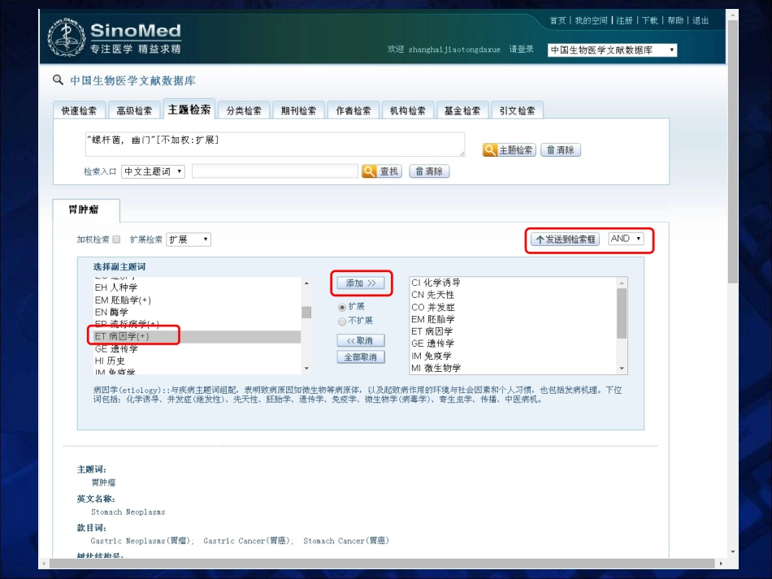Open the 帮助 link
The height and width of the screenshot is (579, 772).
(x=675, y=20)
